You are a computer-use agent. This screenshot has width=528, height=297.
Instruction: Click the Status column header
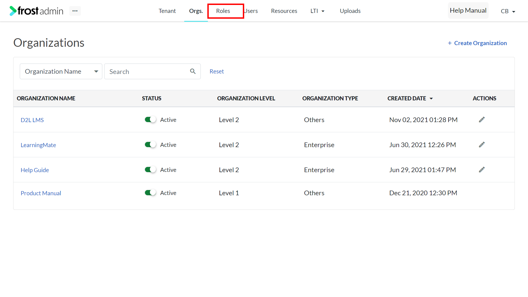coord(152,98)
